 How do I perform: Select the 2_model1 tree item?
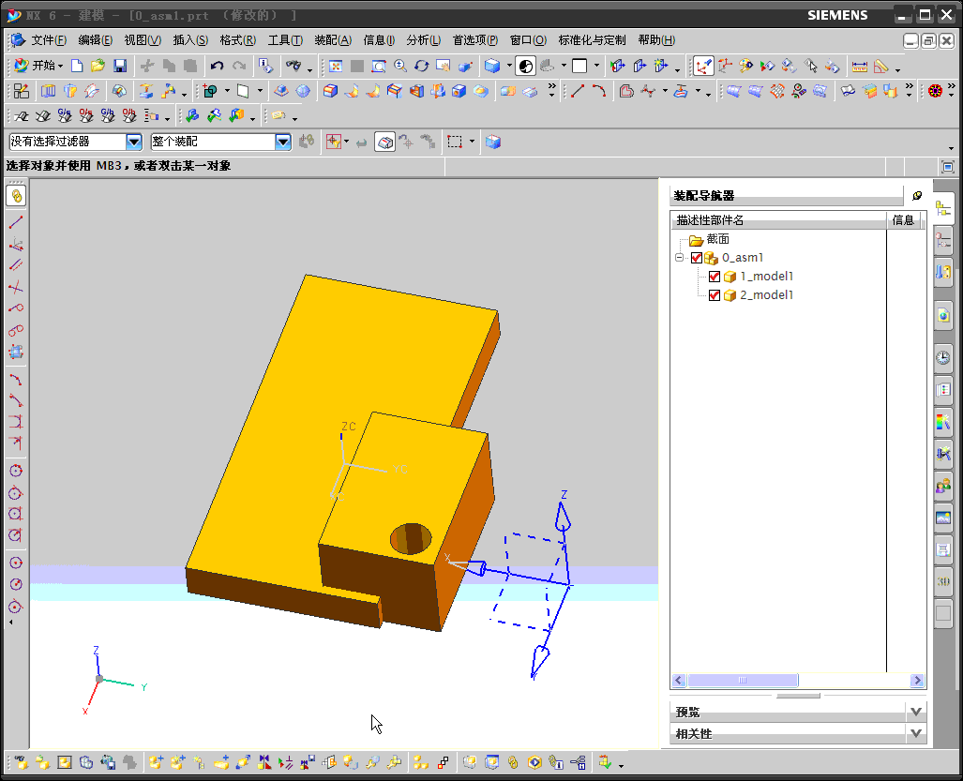click(766, 295)
